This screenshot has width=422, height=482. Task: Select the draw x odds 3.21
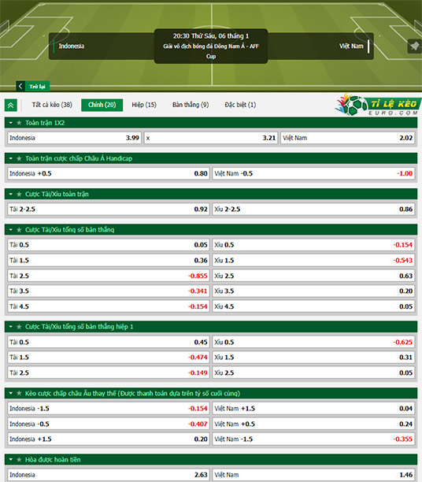211,138
